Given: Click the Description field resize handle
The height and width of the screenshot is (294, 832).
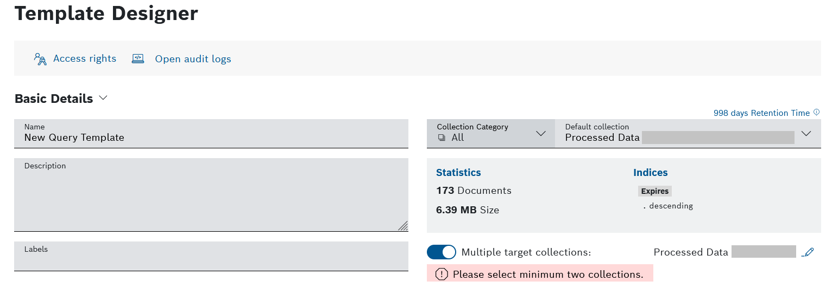Looking at the screenshot, I should click(x=403, y=226).
